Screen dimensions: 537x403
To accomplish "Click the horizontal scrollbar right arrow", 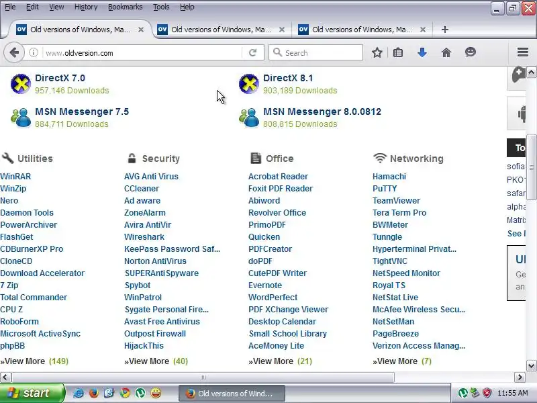I will (x=520, y=377).
